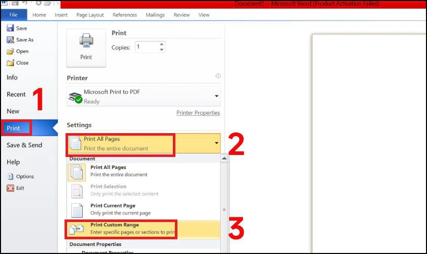This screenshot has width=427, height=254.
Task: Click the Exit text label
Action: point(20,188)
